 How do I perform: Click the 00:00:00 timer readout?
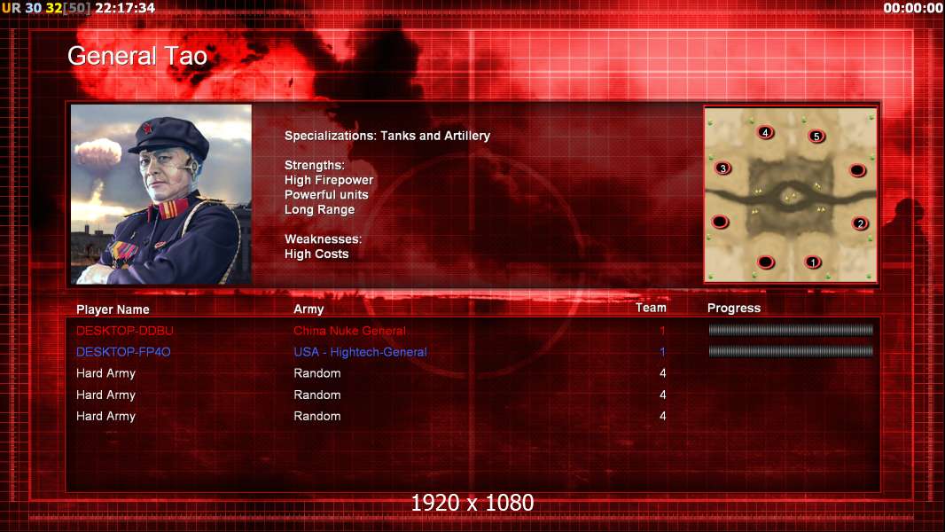(x=913, y=8)
